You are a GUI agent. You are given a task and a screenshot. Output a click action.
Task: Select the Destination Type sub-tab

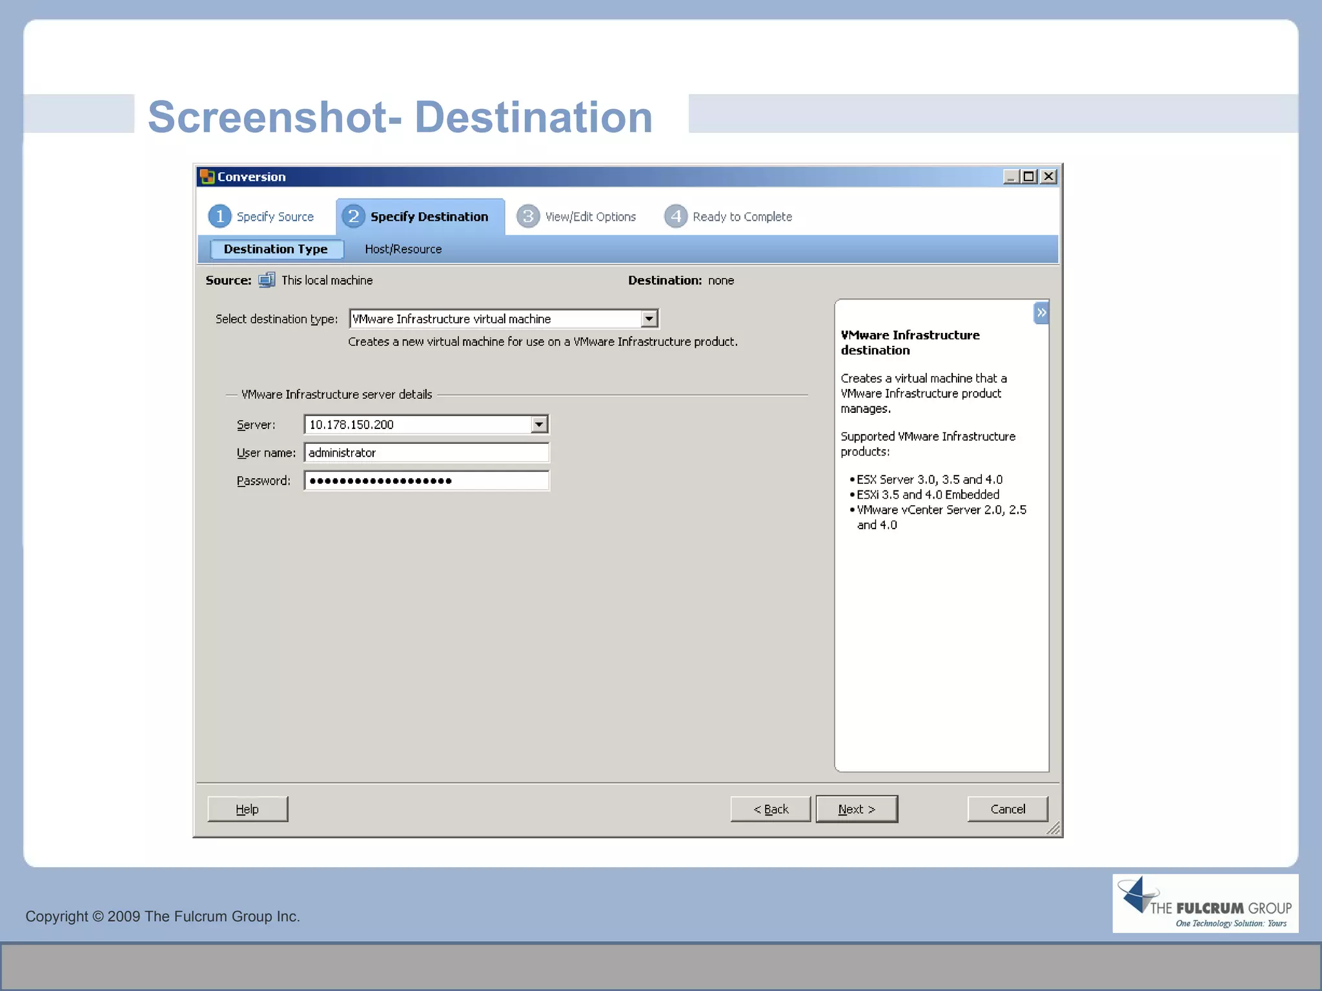[276, 249]
